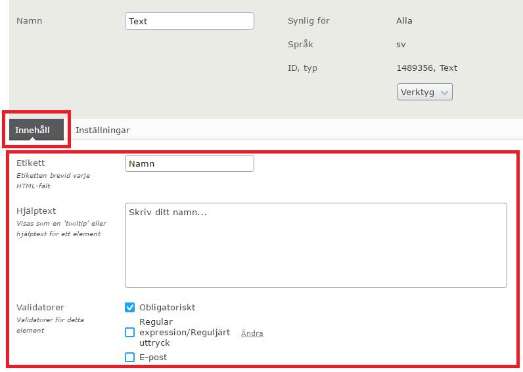Click the Ändra link

(x=252, y=333)
